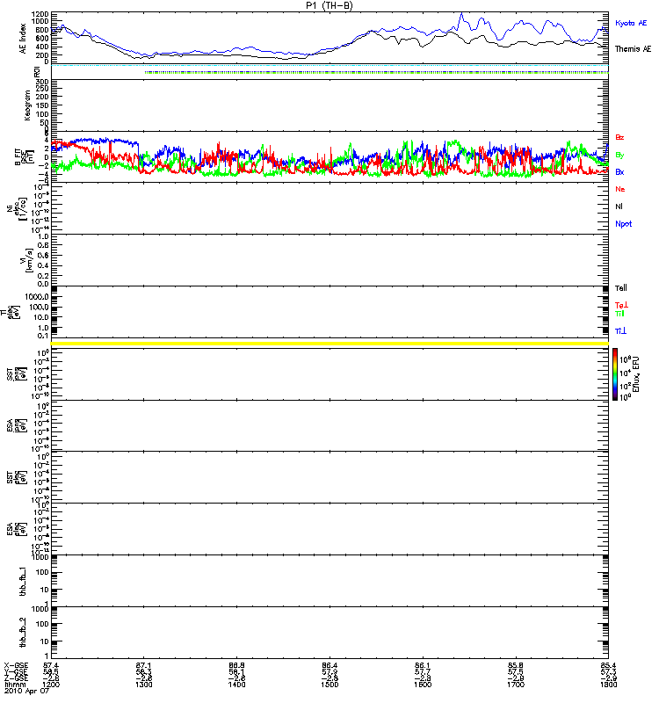Click the '1300' time tick label
This screenshot has width=659, height=703.
tap(143, 685)
